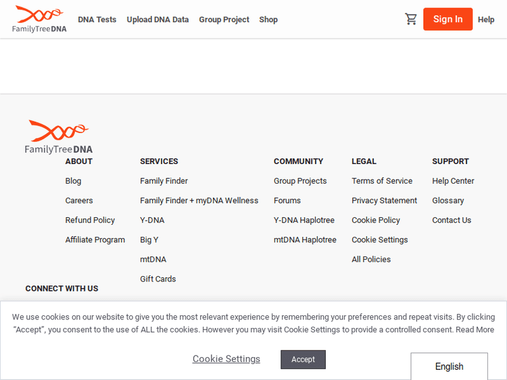Click the FamilyTreeDNA footer logo

point(59,137)
